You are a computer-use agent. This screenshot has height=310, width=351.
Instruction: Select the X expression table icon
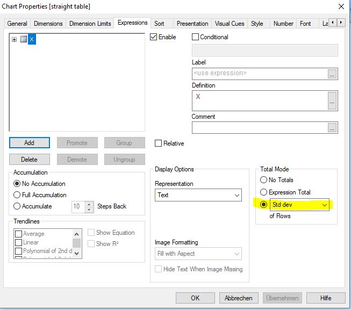23,39
